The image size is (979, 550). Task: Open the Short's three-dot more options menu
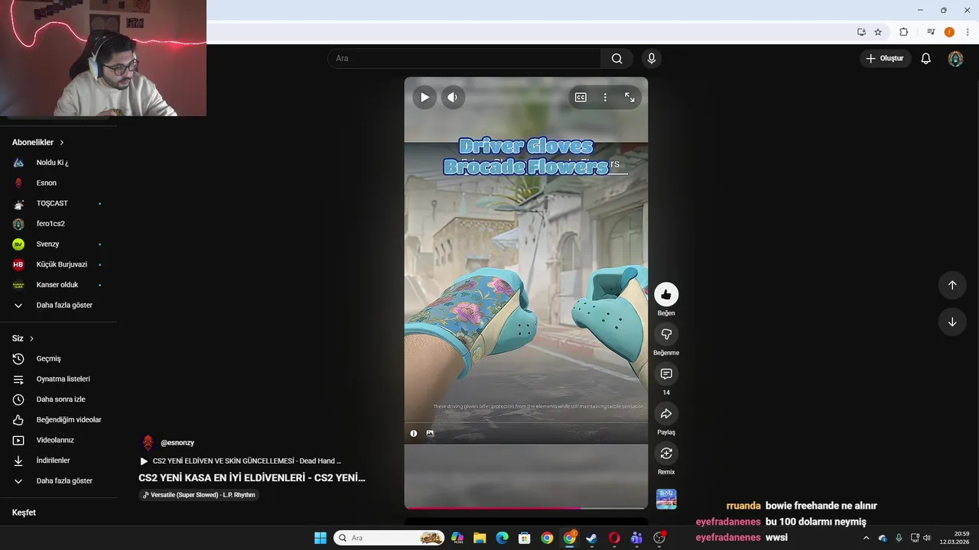click(605, 97)
